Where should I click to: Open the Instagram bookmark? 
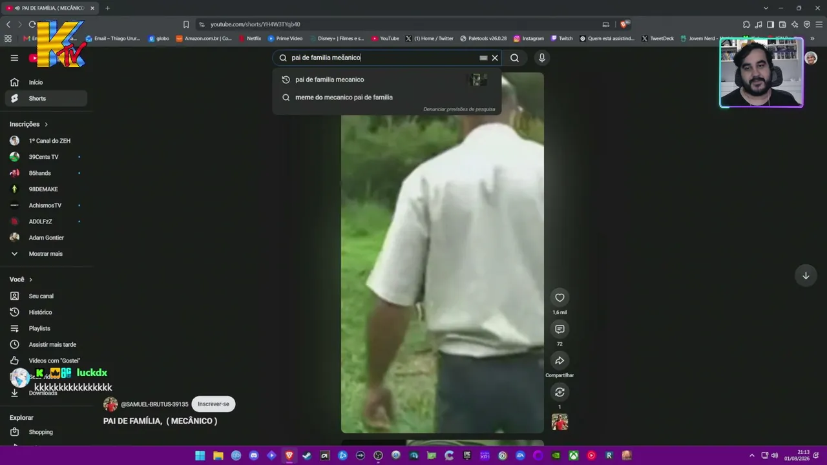coord(529,39)
